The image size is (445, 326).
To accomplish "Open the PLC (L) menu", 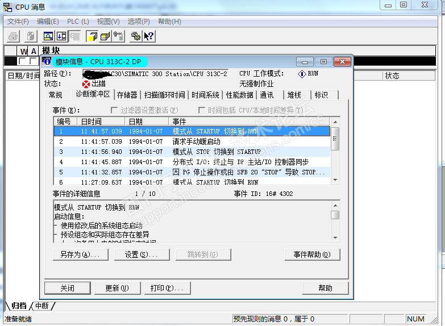I will coord(78,22).
